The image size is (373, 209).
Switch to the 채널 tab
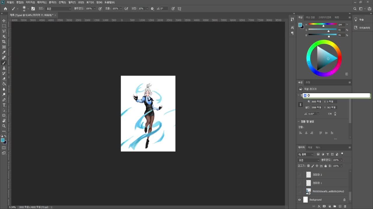(x=310, y=147)
